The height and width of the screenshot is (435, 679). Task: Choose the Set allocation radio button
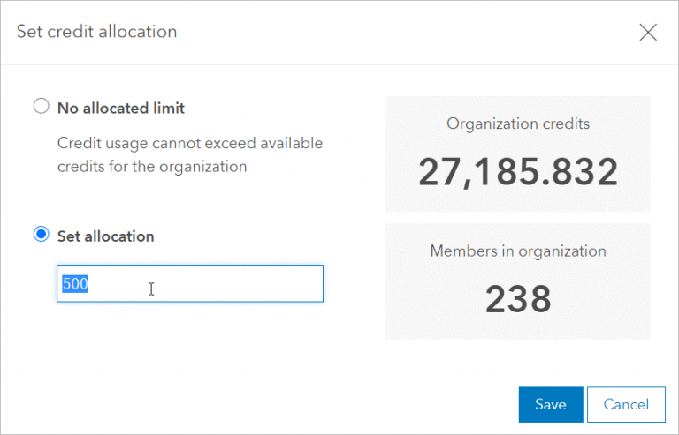41,235
